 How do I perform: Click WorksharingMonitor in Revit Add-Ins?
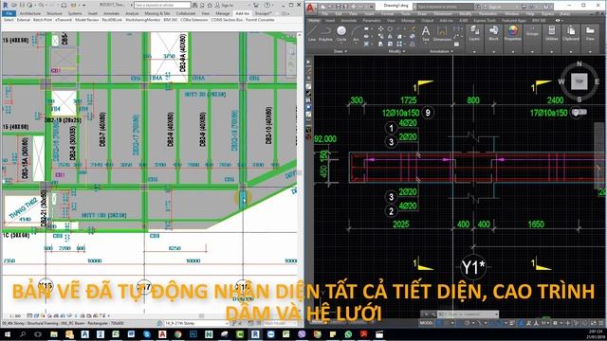(143, 20)
